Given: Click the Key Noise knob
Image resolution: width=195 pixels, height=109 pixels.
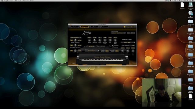Looking at the screenshot, I should (94, 40).
